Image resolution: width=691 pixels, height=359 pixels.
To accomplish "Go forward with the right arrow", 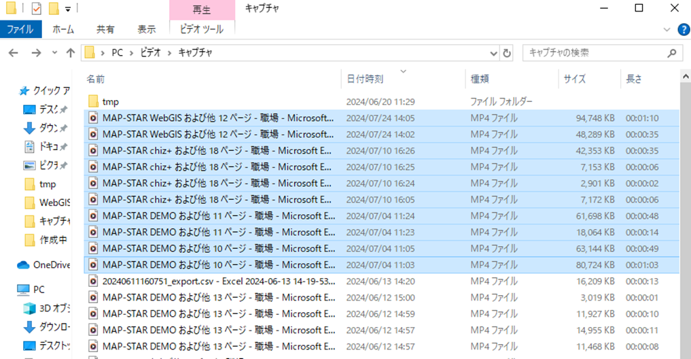I will tap(36, 53).
